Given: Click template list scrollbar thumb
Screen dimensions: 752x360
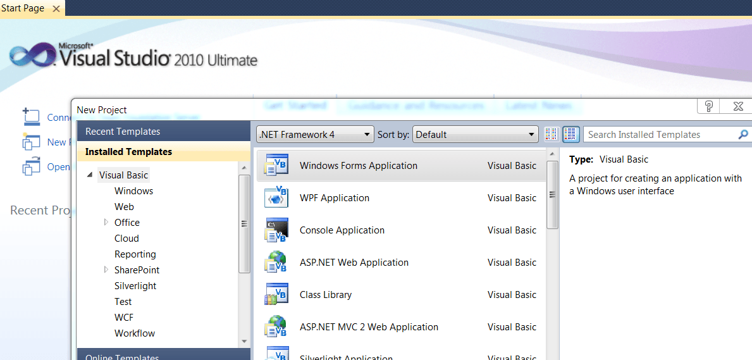Looking at the screenshot, I should point(552,194).
